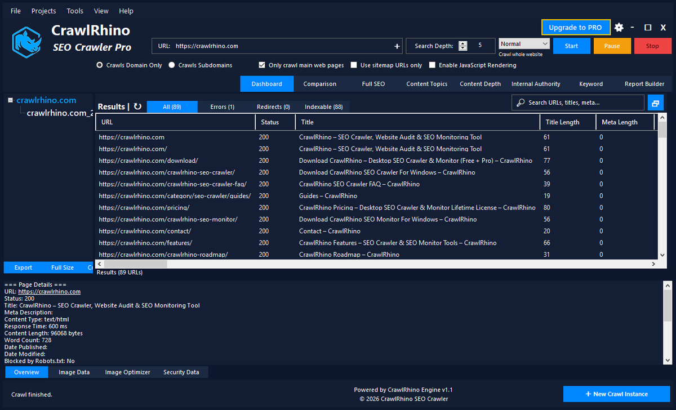The height and width of the screenshot is (410, 676).
Task: Select Crawls Domain Only radio button
Action: (x=100, y=65)
